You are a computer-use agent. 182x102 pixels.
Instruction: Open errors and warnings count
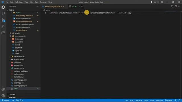tap(19, 100)
